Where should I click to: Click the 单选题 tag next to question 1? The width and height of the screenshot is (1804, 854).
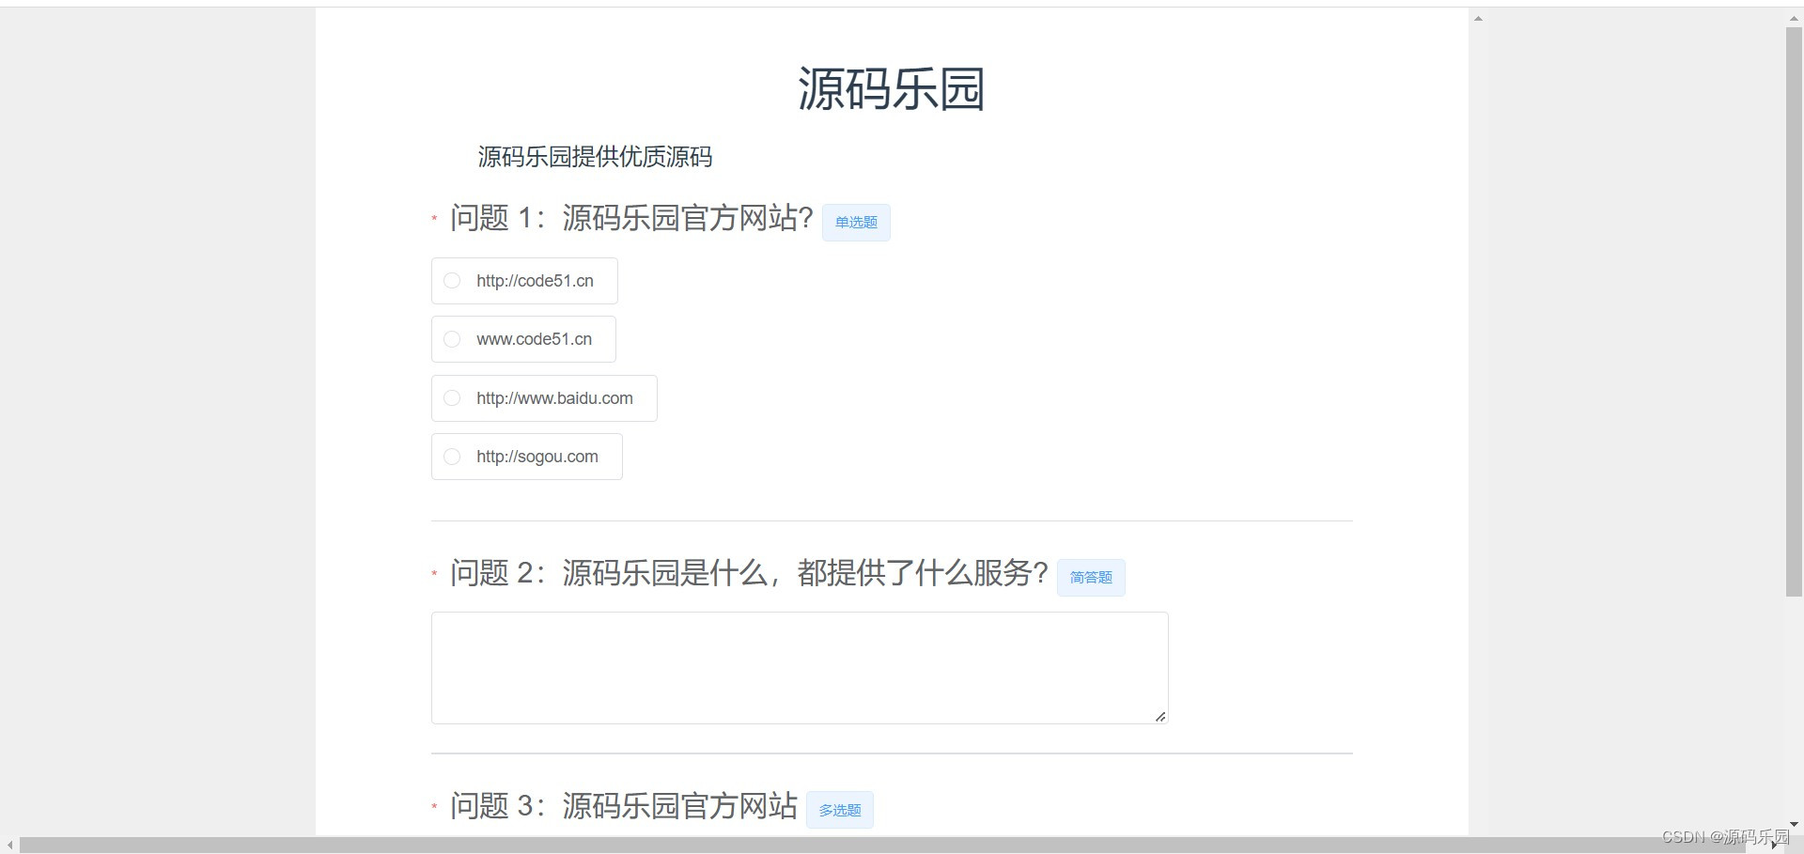point(855,222)
